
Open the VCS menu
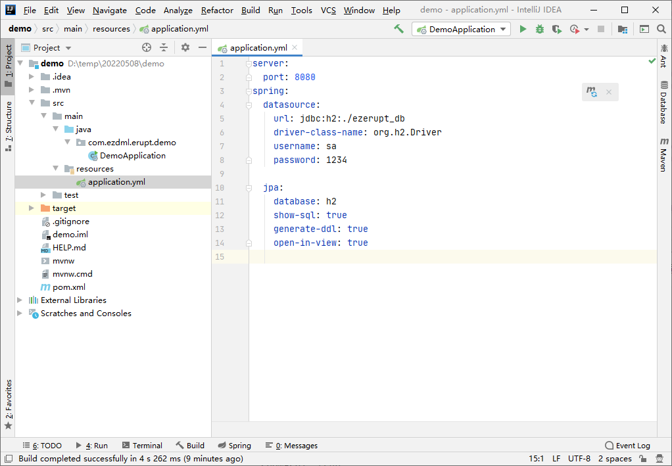coord(328,11)
